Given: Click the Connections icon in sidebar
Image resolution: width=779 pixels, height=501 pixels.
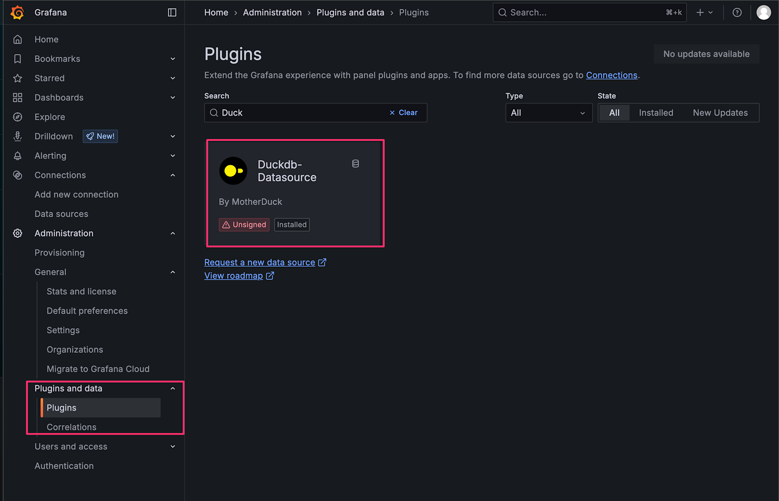Looking at the screenshot, I should pyautogui.click(x=18, y=175).
